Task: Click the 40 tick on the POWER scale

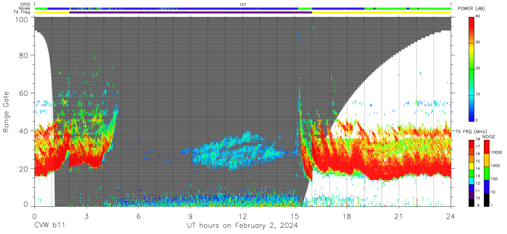Action: (478, 16)
